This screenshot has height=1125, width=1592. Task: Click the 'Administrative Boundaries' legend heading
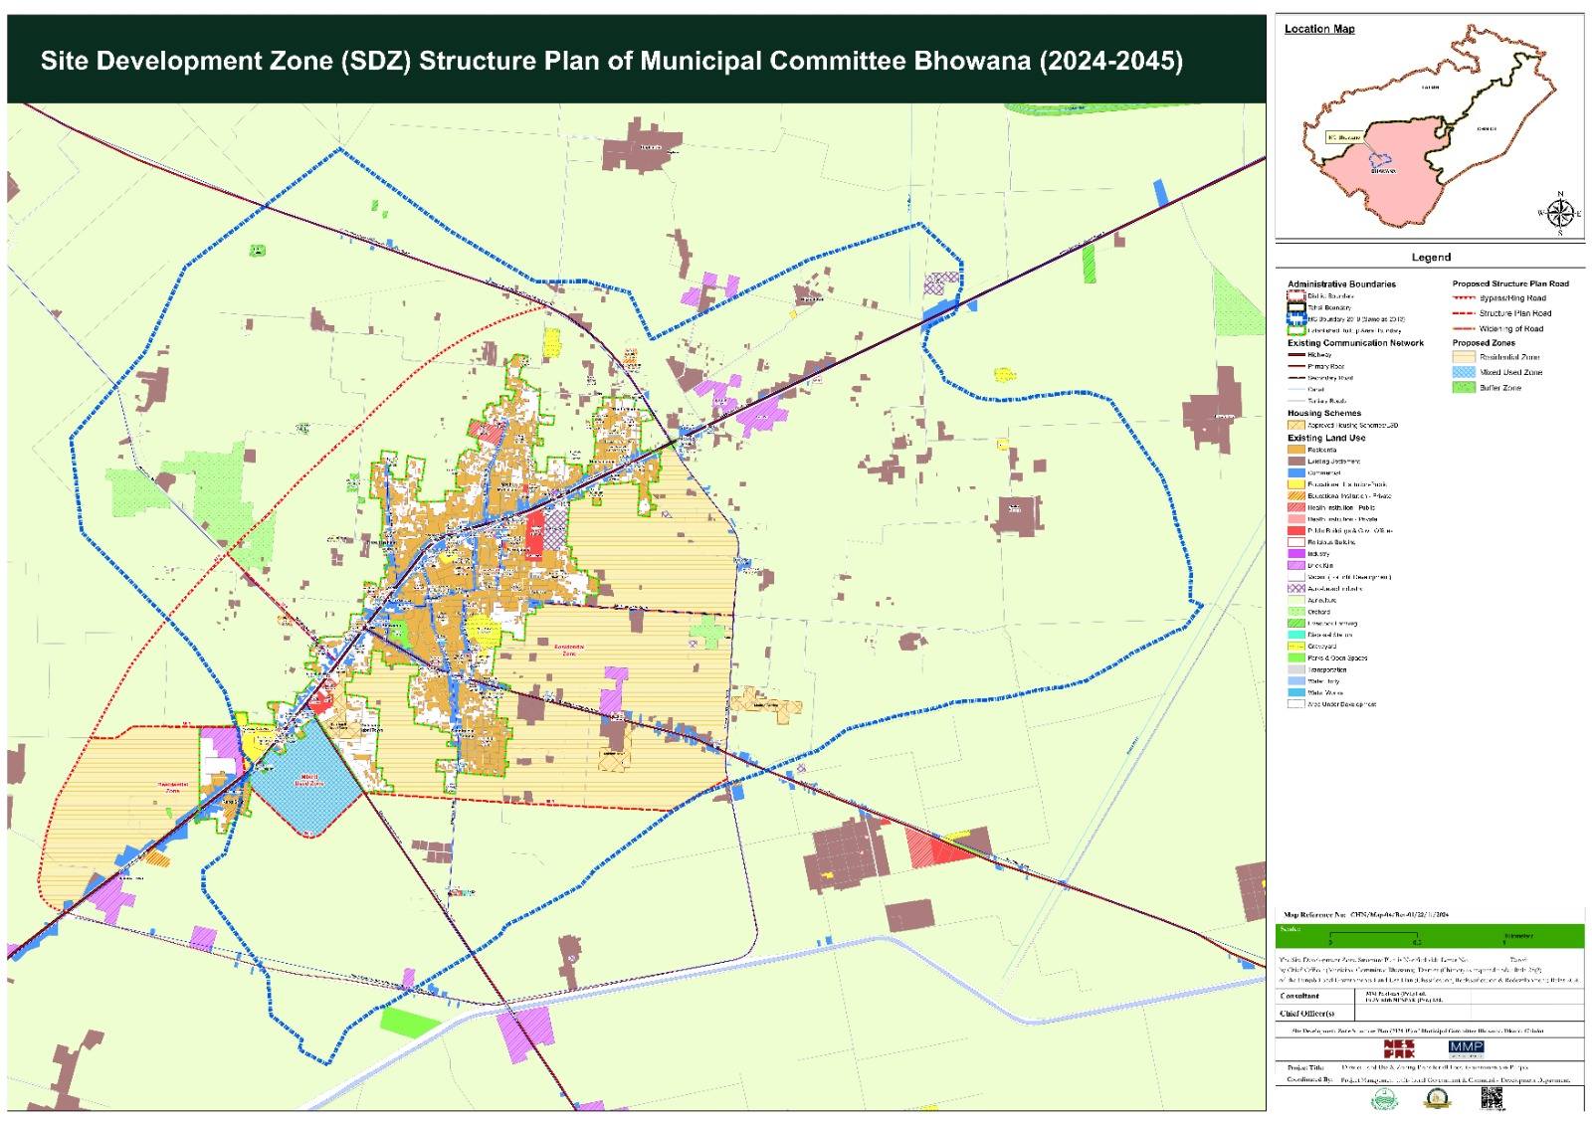click(1341, 284)
